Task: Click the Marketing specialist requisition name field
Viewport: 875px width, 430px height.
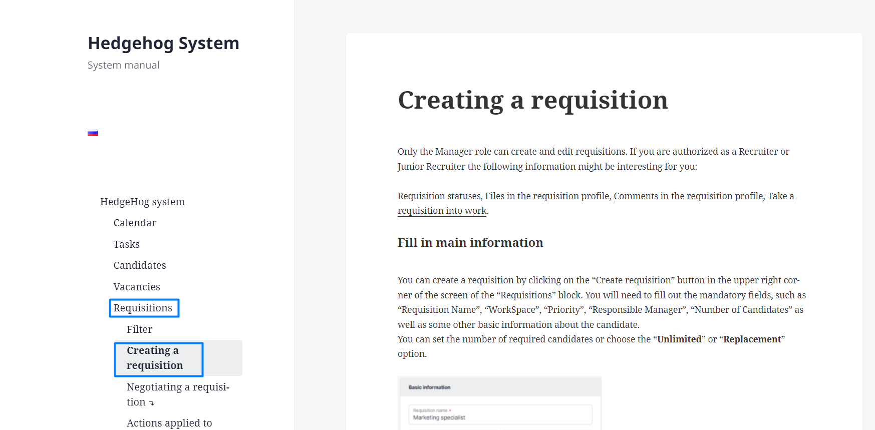Action: click(x=500, y=414)
